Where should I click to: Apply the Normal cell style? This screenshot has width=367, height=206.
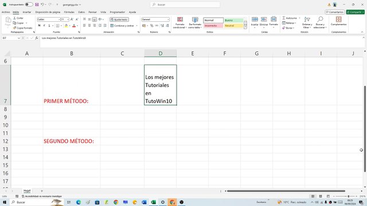point(213,21)
